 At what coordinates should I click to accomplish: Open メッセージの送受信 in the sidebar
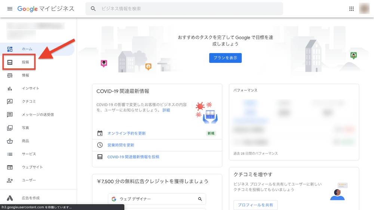(37, 115)
